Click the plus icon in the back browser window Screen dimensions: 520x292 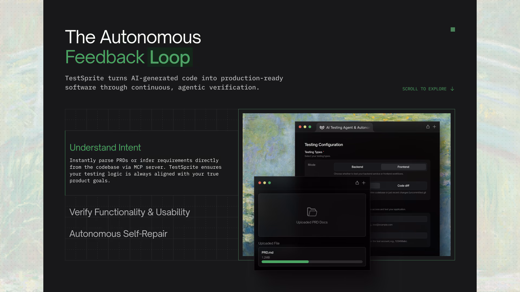[x=434, y=127]
